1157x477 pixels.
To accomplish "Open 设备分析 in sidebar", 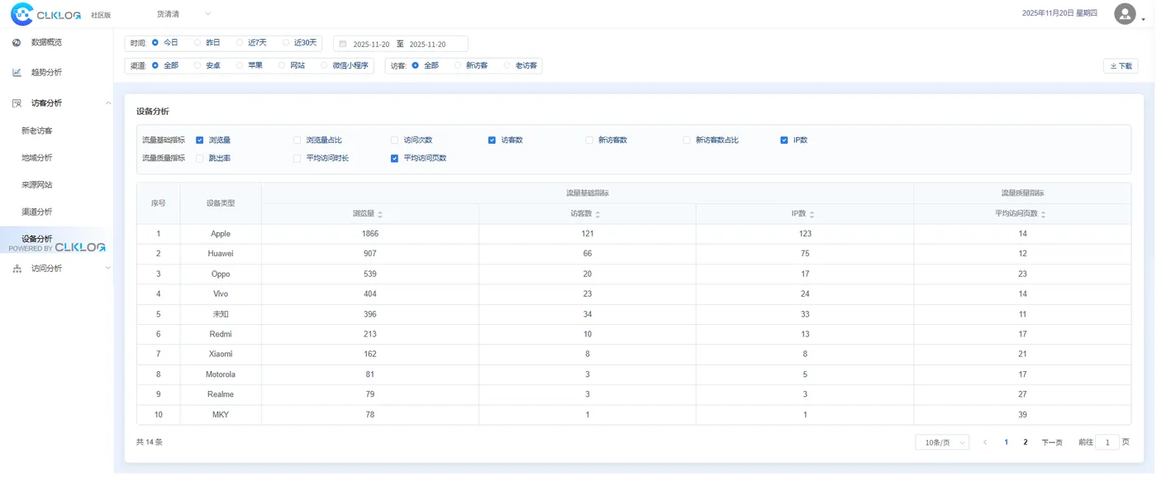I will [37, 239].
